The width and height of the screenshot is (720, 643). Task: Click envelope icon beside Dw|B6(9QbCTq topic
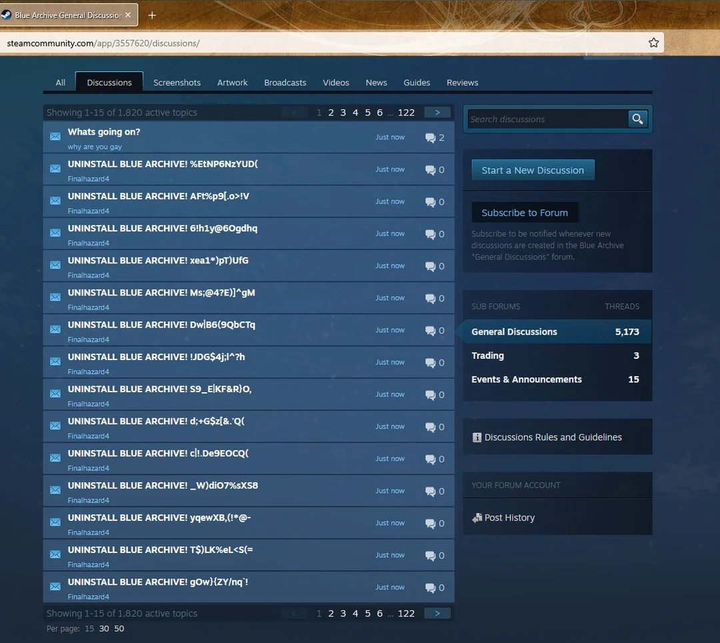55,330
